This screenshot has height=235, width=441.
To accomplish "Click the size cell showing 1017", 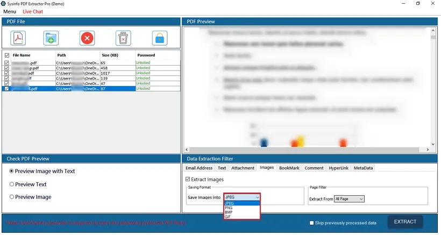I will [118, 73].
